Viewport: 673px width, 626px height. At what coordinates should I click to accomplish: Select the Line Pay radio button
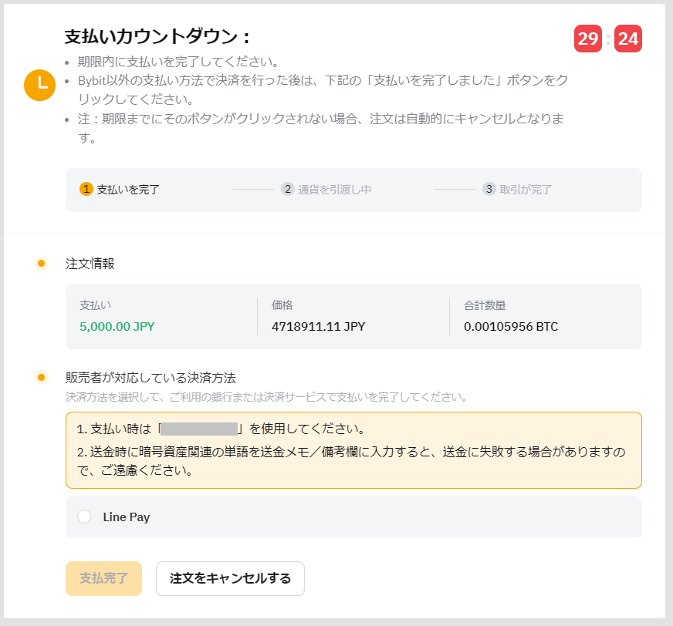pos(85,517)
